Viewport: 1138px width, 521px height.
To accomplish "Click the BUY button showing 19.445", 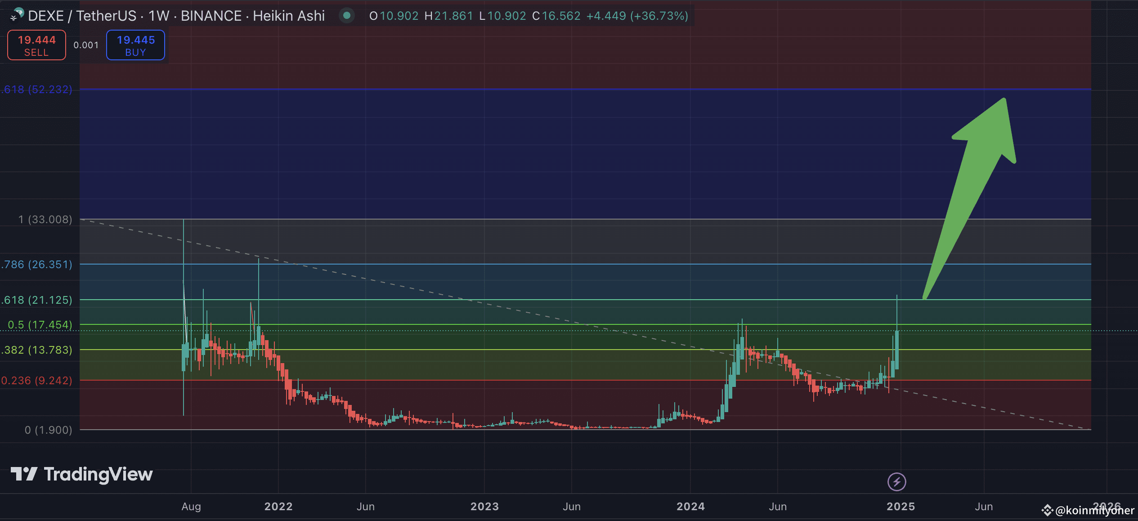I will coord(135,45).
